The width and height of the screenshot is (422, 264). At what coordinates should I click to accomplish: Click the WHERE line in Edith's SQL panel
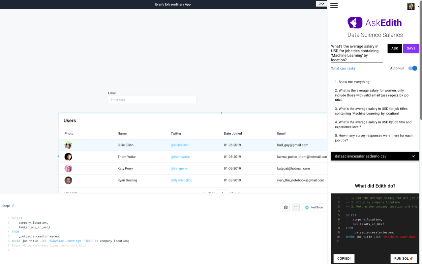pyautogui.click(x=382, y=237)
